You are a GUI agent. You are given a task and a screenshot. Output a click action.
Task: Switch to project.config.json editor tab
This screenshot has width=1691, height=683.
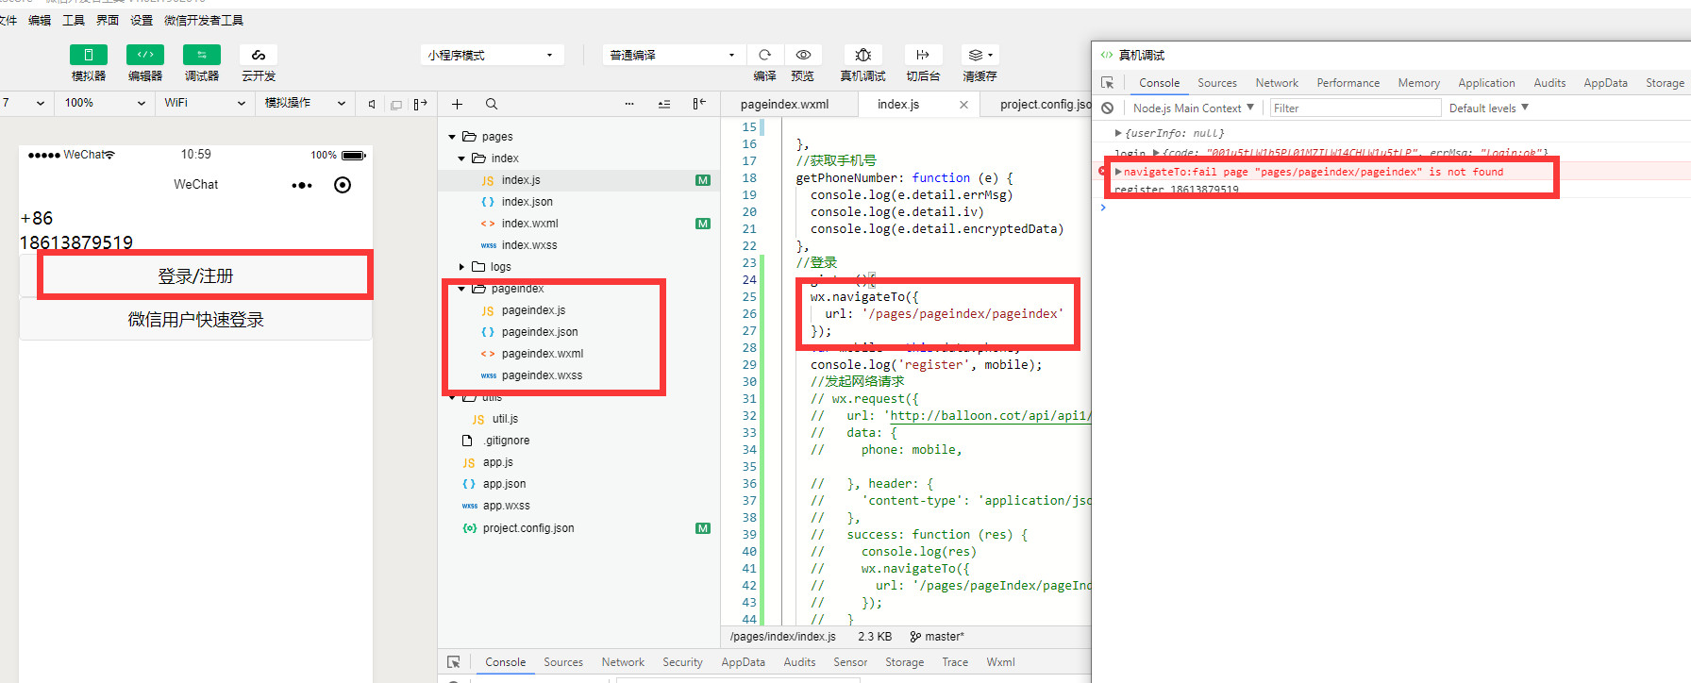tap(1046, 104)
